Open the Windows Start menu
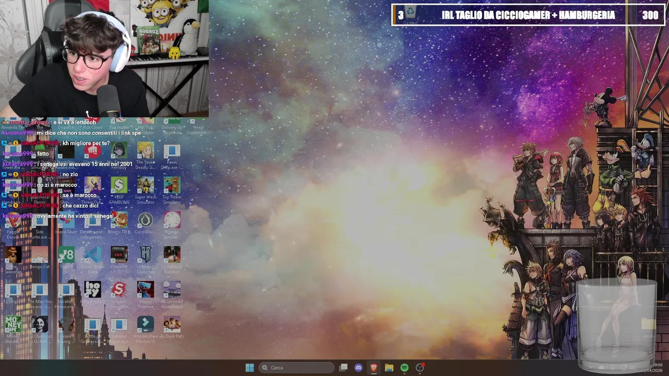The width and height of the screenshot is (669, 376). click(249, 368)
